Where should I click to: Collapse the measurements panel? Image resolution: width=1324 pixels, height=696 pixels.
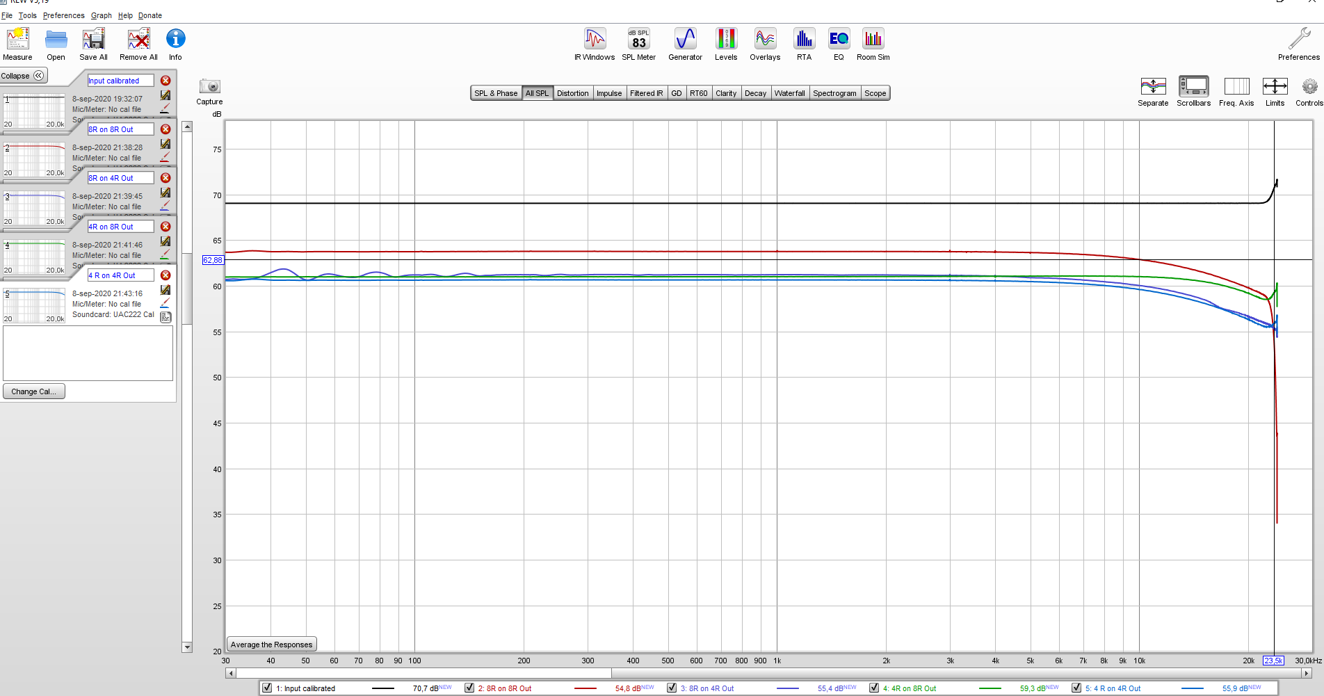click(x=24, y=76)
